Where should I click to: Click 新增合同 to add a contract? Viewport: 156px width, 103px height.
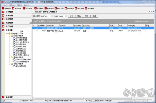tap(49, 8)
